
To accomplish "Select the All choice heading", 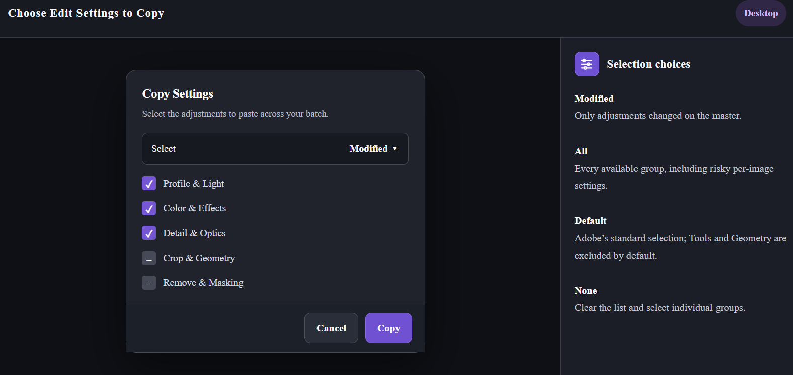I will point(581,151).
